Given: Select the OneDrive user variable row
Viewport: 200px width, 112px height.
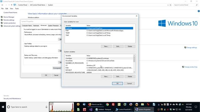Looking at the screenshot, I should pos(99,28).
